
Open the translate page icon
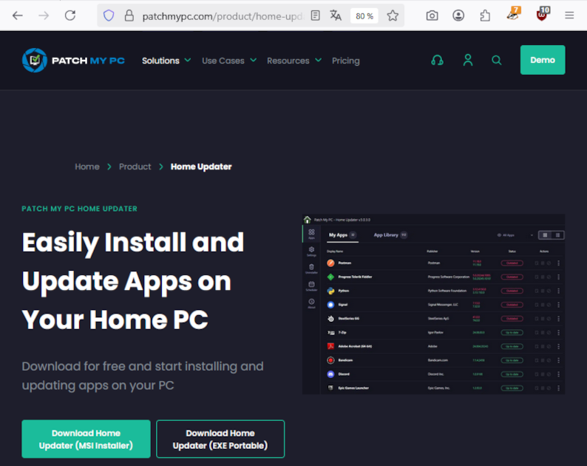point(336,16)
